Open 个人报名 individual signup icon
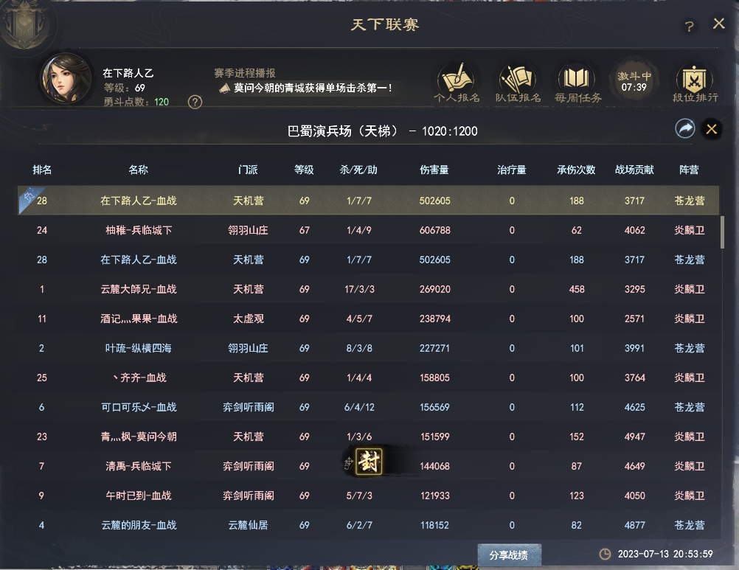The height and width of the screenshot is (570, 739). pos(457,80)
